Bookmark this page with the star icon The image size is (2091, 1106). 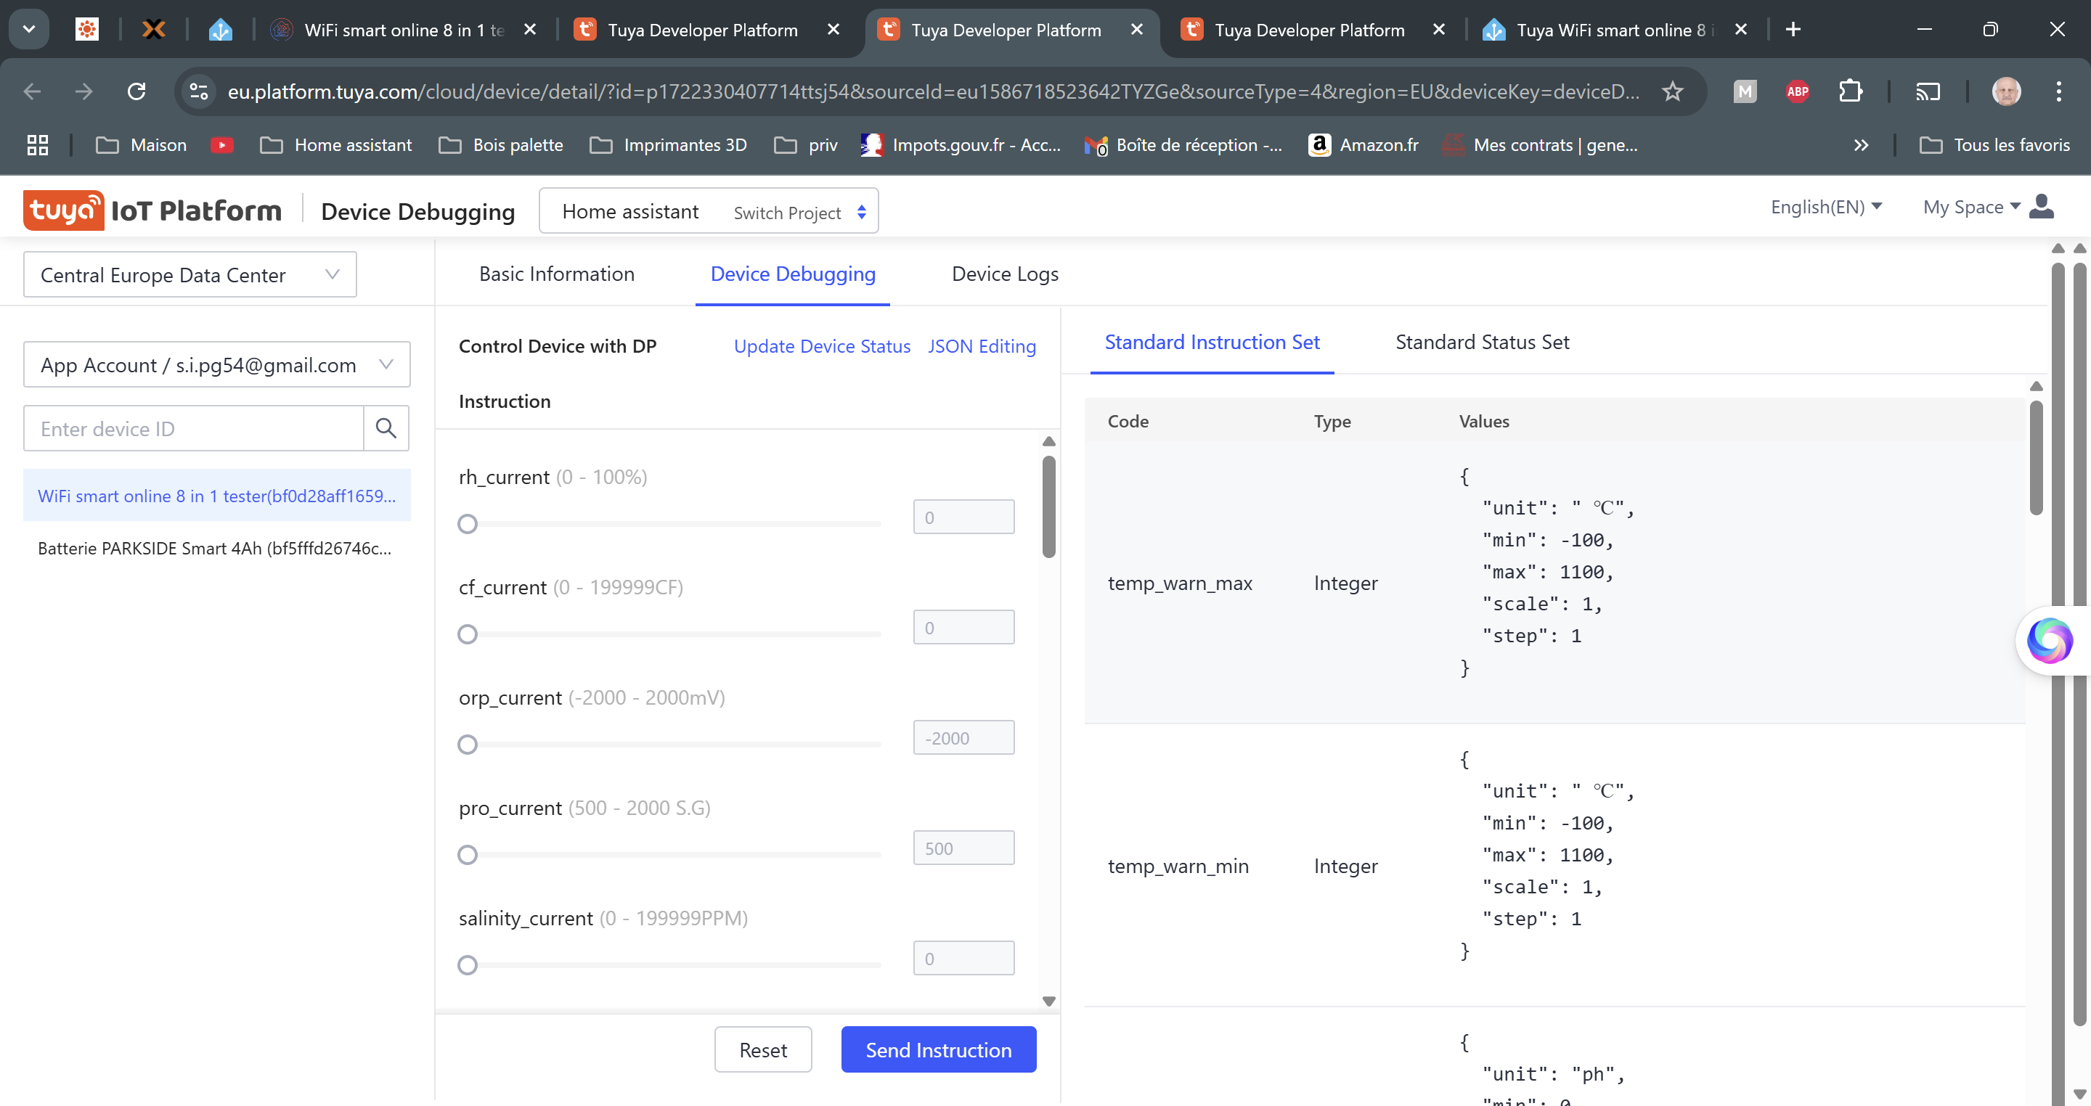1672,91
